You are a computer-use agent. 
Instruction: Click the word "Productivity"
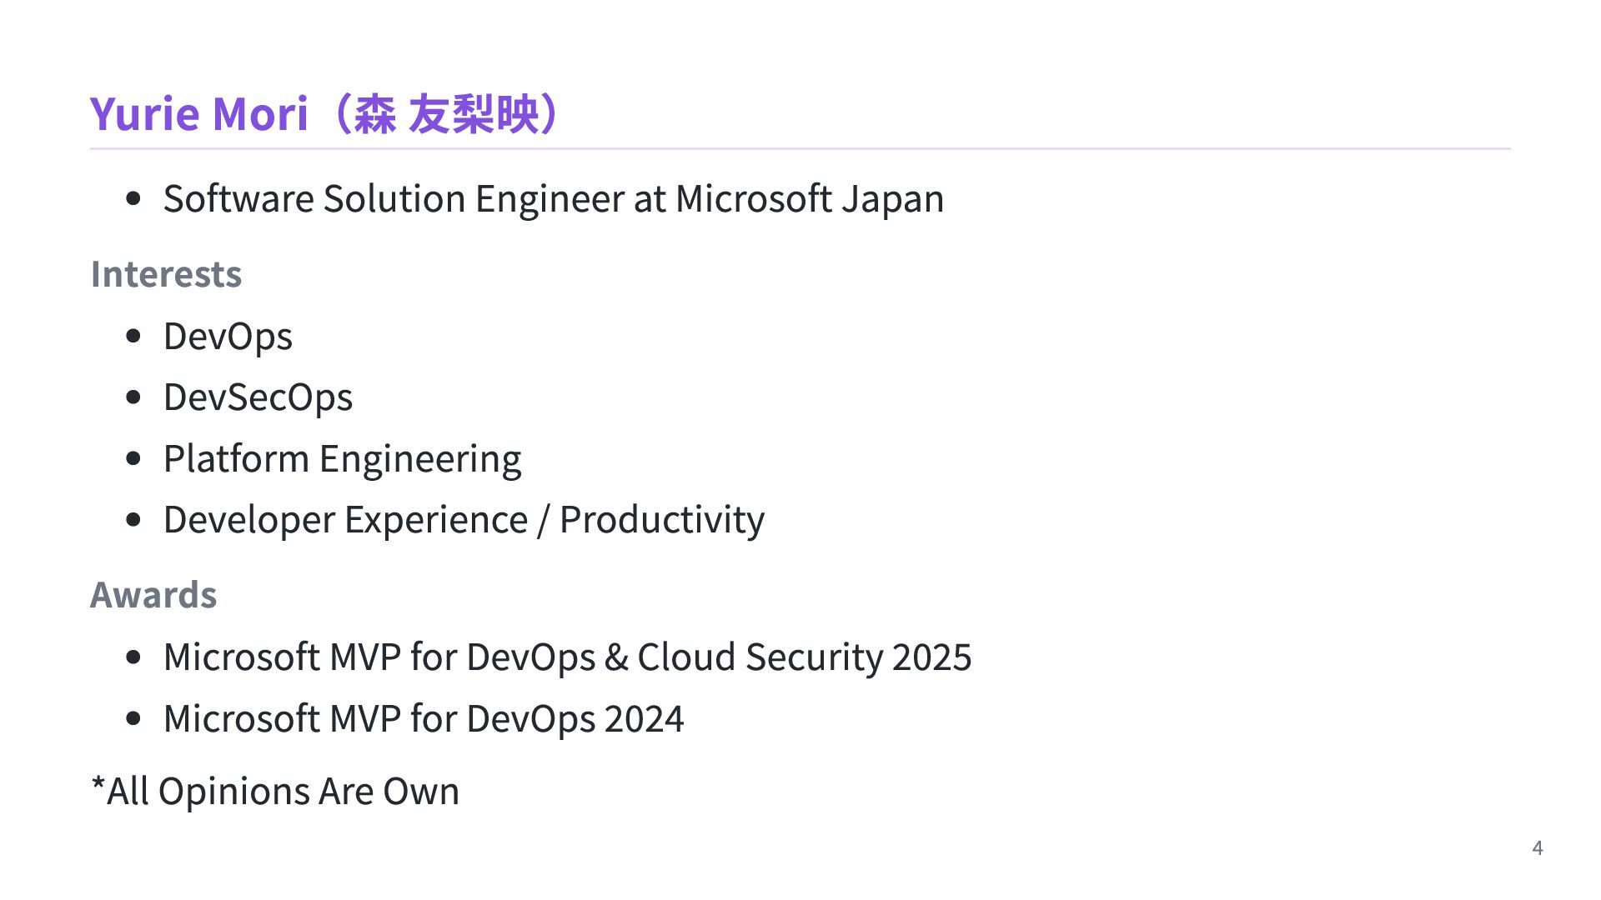pos(661,520)
